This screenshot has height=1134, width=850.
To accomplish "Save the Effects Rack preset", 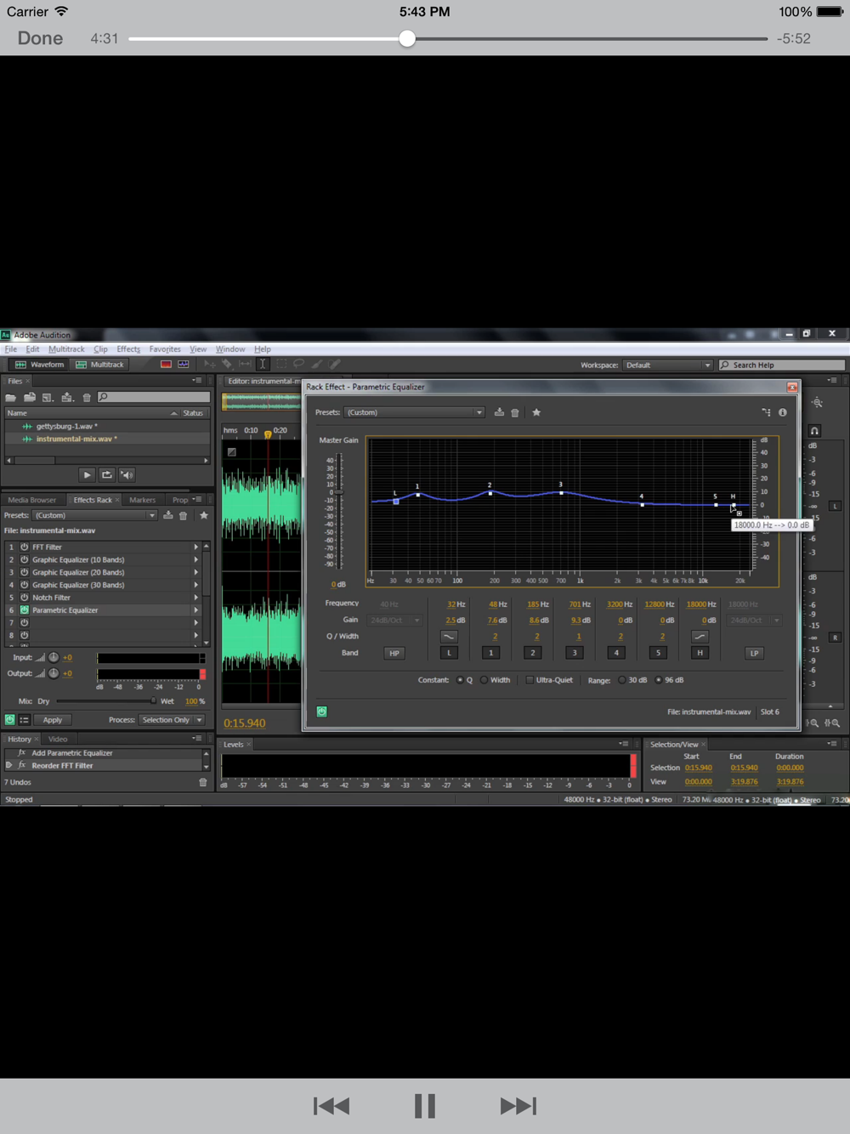I will pos(168,515).
